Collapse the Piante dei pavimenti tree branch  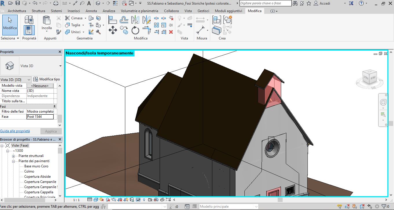(13, 161)
